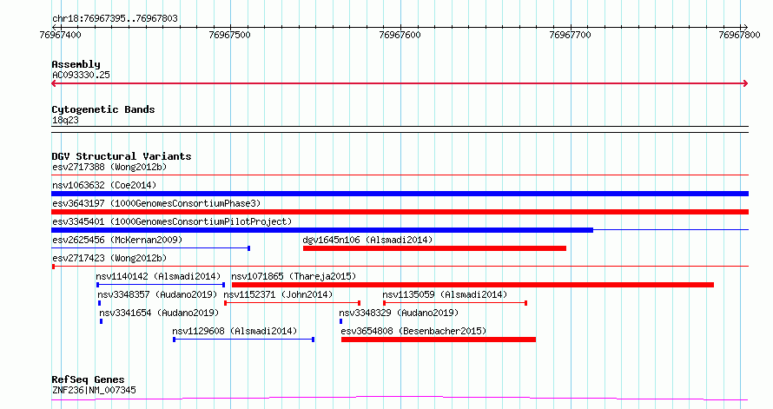Select variant label nsv1135059 (Alsmadi2014)
Image resolution: width=773 pixels, height=409 pixels.
pos(445,294)
